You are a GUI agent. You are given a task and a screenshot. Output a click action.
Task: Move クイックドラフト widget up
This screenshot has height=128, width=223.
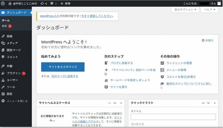click(x=203, y=103)
